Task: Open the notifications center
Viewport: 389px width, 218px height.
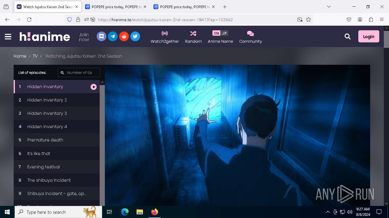Action: 379,212
